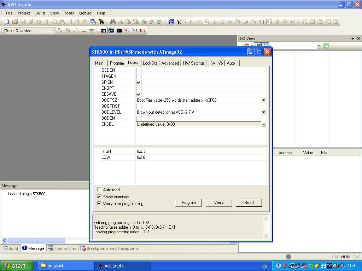362x271 pixels.
Task: Click the Disassembler window icon
Action: tap(328, 22)
